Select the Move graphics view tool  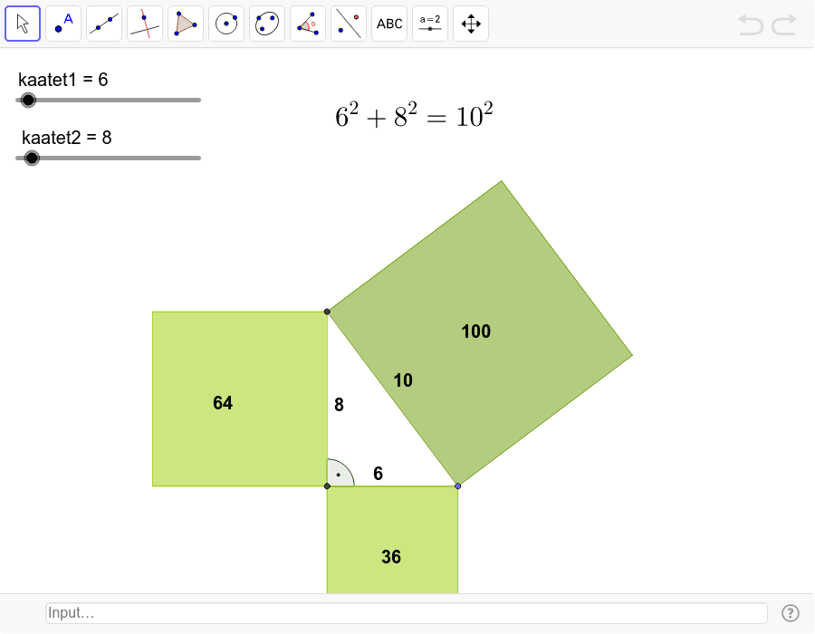point(470,24)
